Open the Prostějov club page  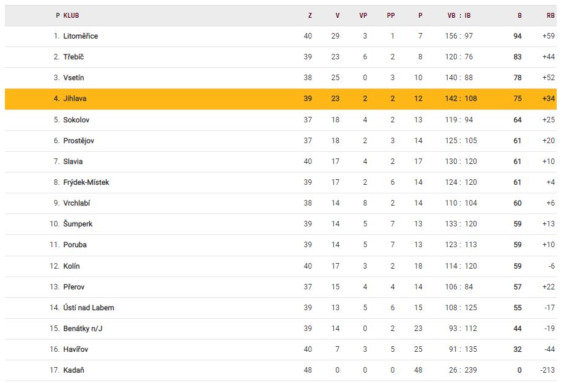tap(78, 141)
